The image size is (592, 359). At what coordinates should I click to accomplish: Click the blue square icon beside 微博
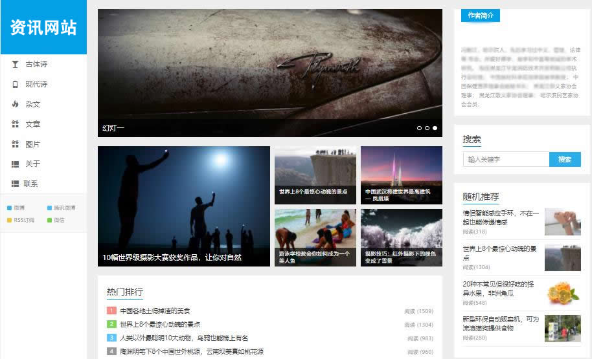click(9, 208)
